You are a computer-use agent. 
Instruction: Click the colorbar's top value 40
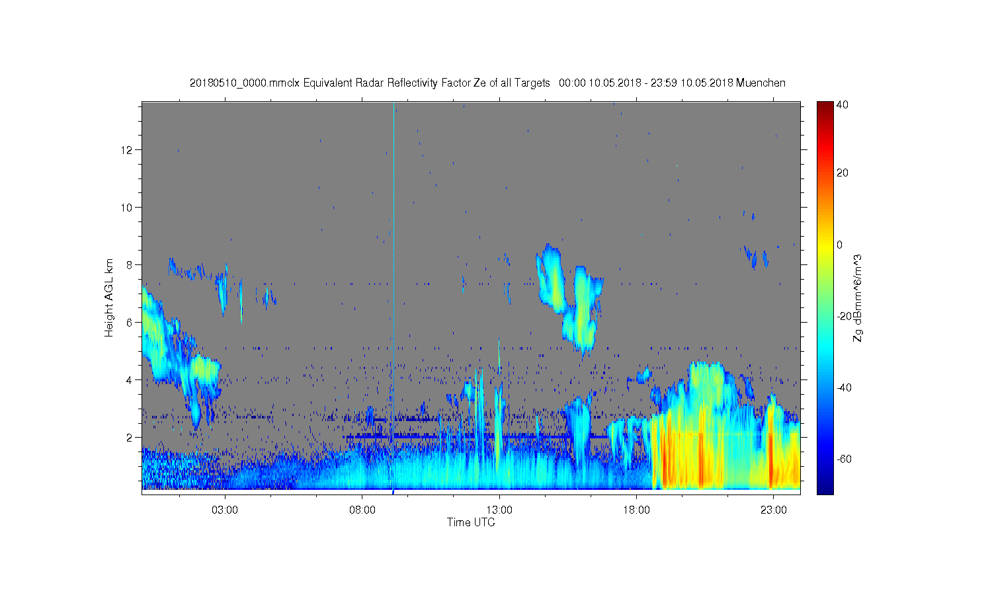[843, 104]
